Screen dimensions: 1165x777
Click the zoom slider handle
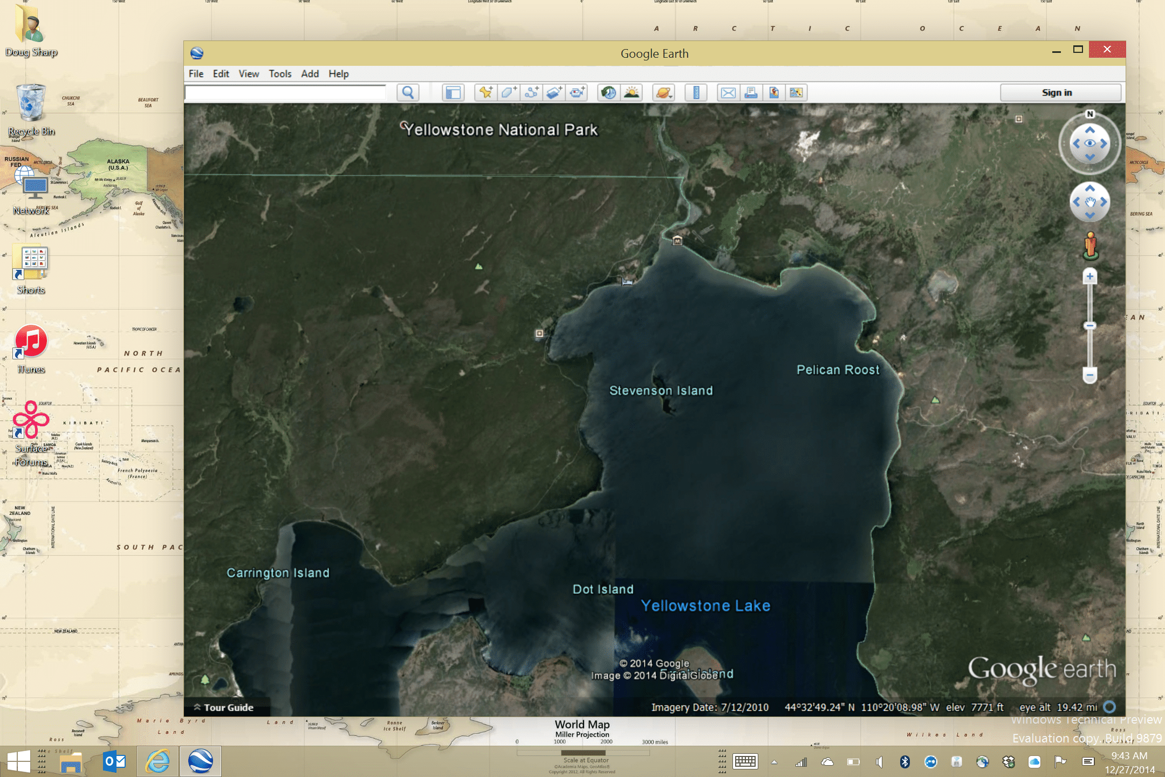point(1090,326)
